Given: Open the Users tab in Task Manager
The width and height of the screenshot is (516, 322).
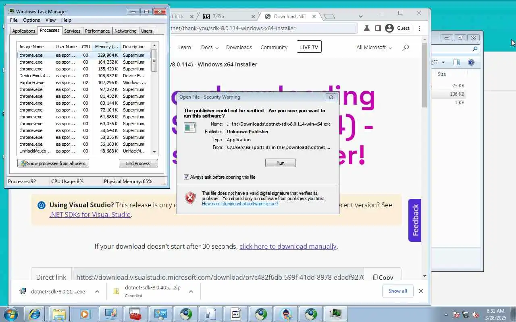Looking at the screenshot, I should (x=147, y=31).
